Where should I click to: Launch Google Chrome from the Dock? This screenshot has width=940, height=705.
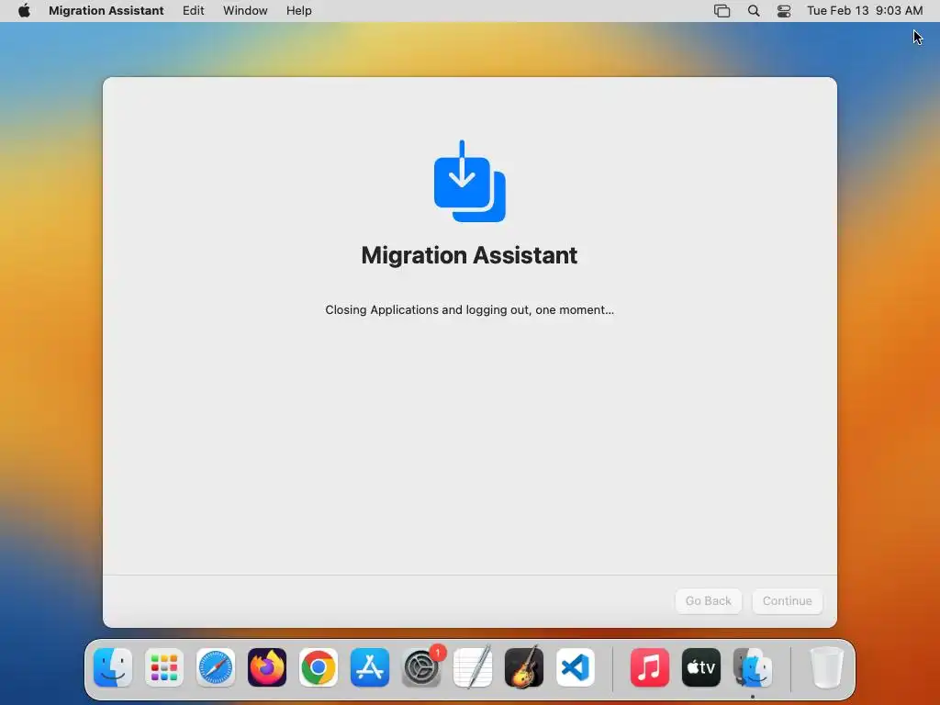(x=319, y=667)
